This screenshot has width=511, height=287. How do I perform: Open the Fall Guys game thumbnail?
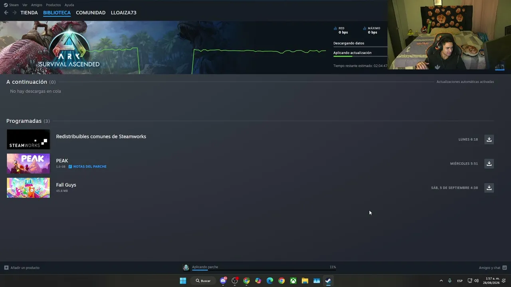point(28,188)
